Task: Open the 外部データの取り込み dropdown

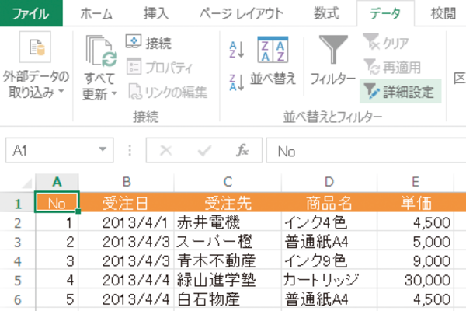Action: click(61, 91)
